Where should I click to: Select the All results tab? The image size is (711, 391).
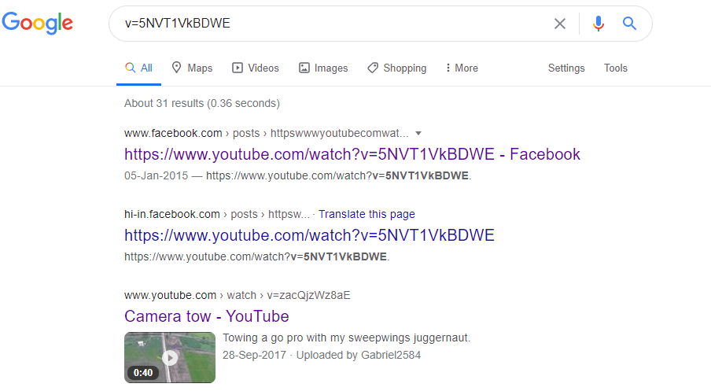(138, 68)
